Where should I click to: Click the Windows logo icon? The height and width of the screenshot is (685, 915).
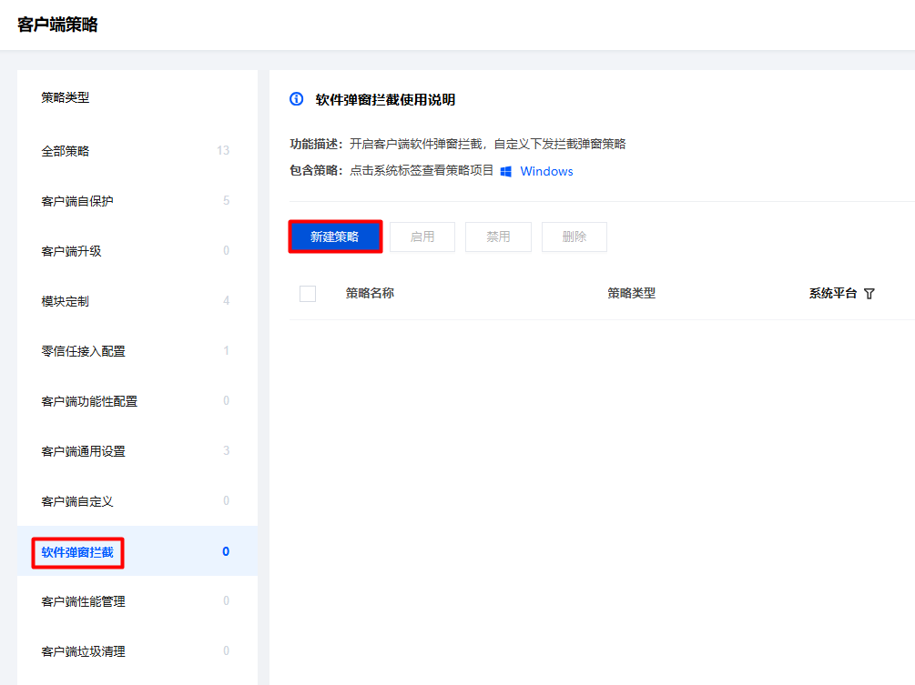(506, 171)
